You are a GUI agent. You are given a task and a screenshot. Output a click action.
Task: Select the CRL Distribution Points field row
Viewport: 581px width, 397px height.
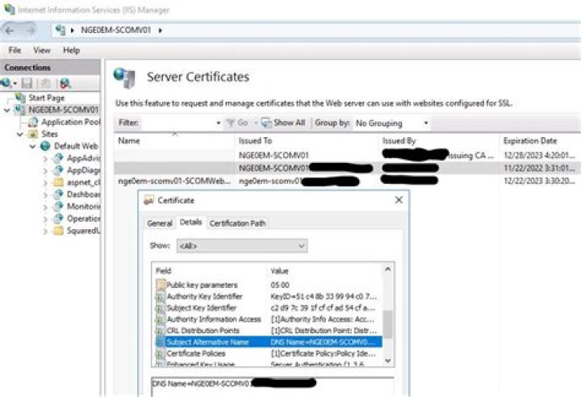tap(269, 331)
